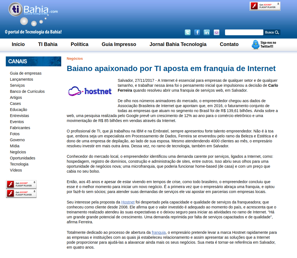Open Banco de Curriculos channel
The height and width of the screenshot is (258, 297).
click(27, 91)
